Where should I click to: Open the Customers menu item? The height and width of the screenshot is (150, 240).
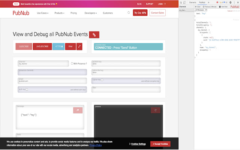108,13
